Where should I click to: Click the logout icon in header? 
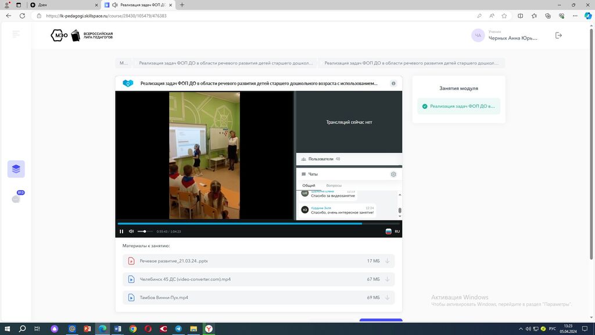pyautogui.click(x=558, y=35)
